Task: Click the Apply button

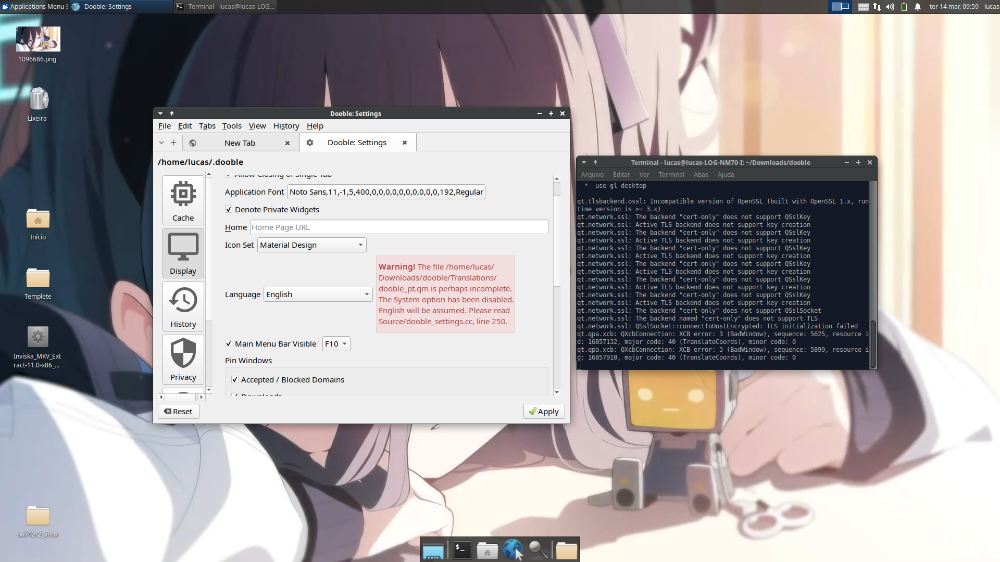Action: tap(544, 412)
